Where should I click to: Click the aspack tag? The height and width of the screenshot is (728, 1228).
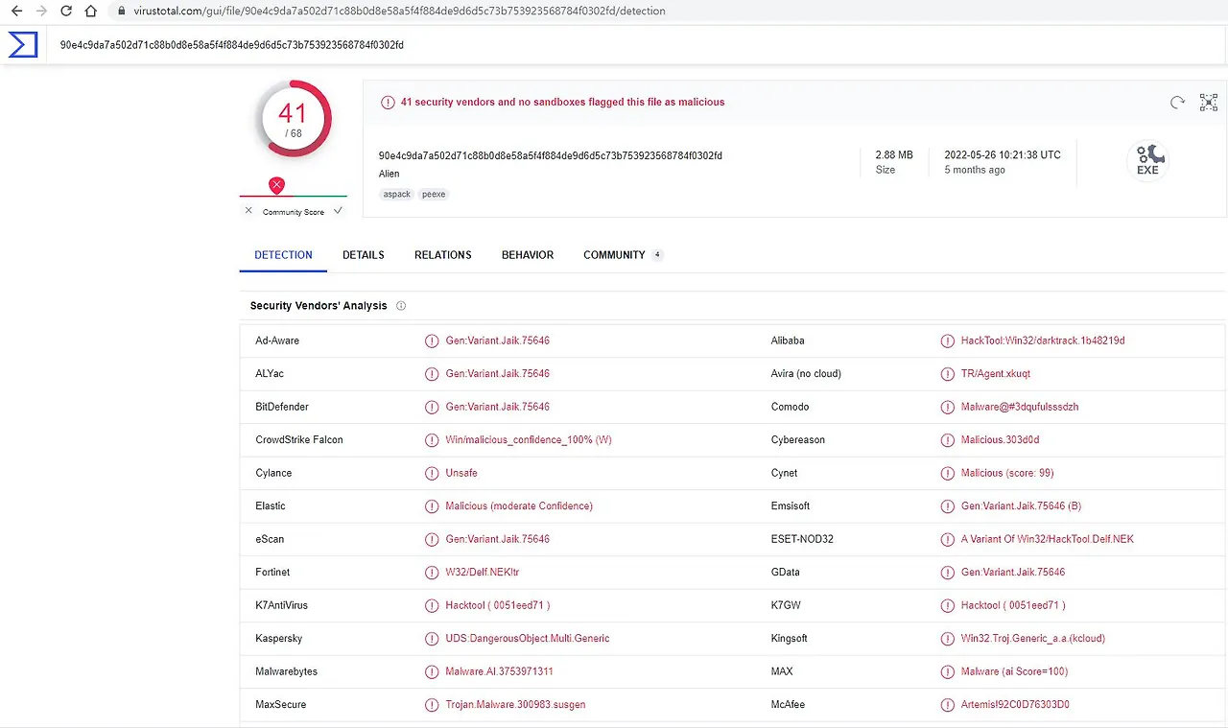(x=397, y=194)
